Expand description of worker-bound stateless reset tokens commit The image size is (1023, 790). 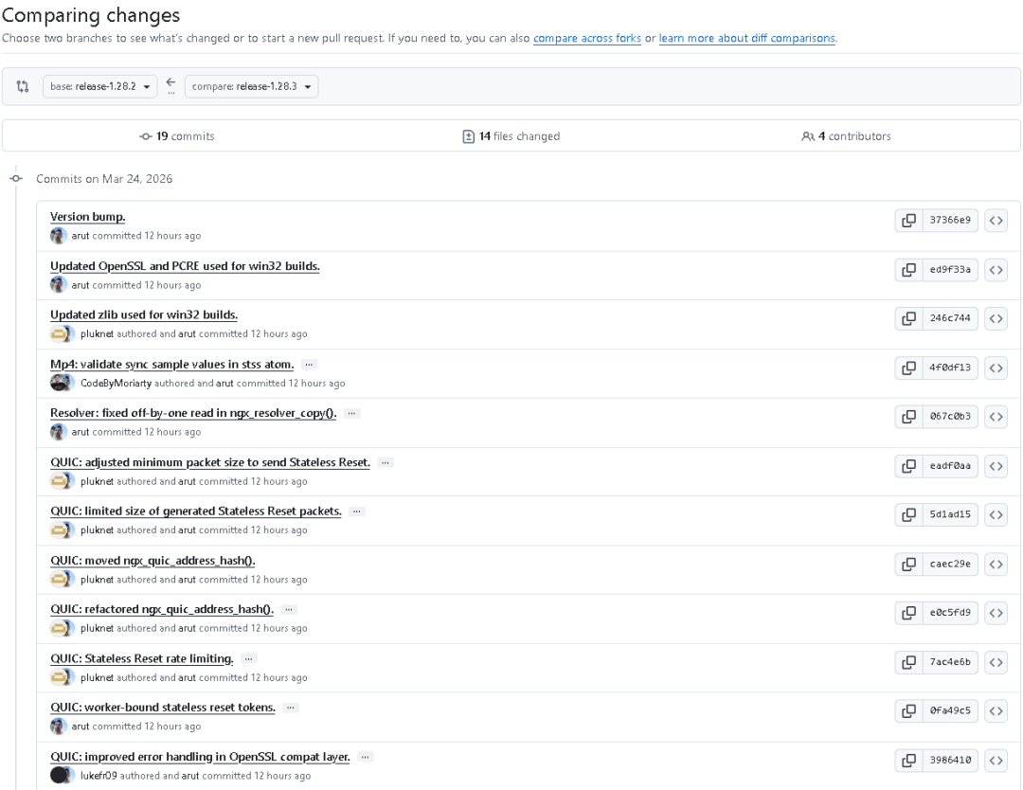pos(291,708)
